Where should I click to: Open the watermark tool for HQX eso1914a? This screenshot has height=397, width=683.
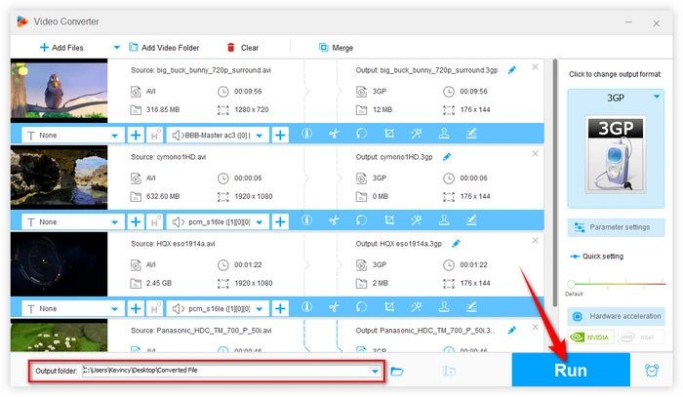pyautogui.click(x=444, y=307)
